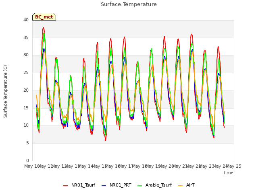Image resolution: width=258 pixels, height=193 pixels.
Task: Click the blue NR01_PRT legend swatch
Action: 104,186
